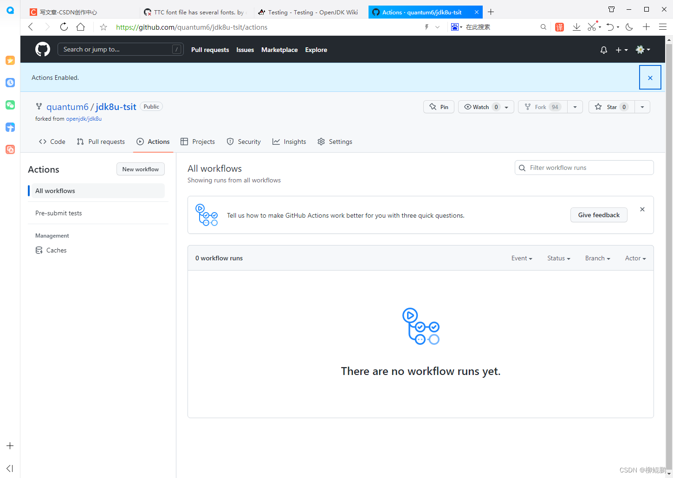Star the repository
This screenshot has height=478, width=673.
click(x=611, y=107)
